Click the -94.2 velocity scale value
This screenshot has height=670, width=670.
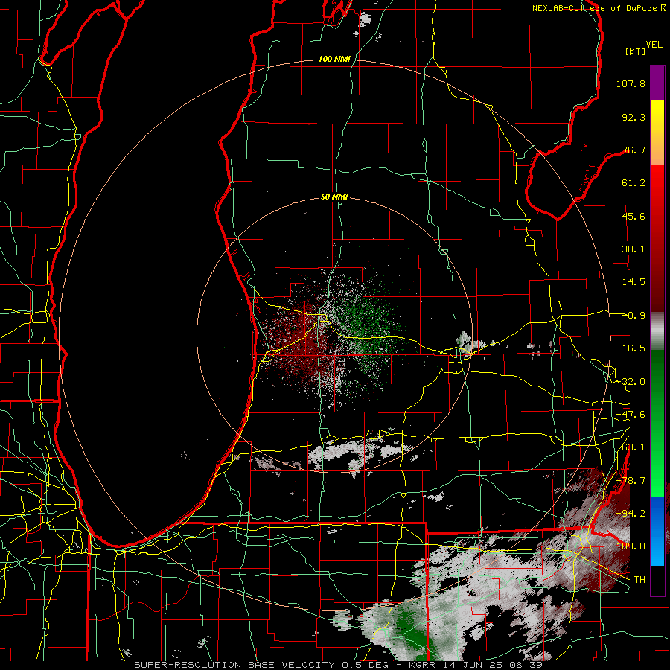pyautogui.click(x=631, y=514)
